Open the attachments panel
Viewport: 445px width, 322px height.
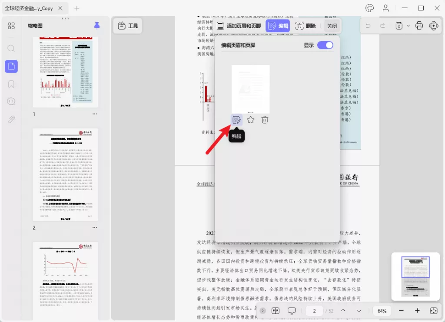pos(11,118)
